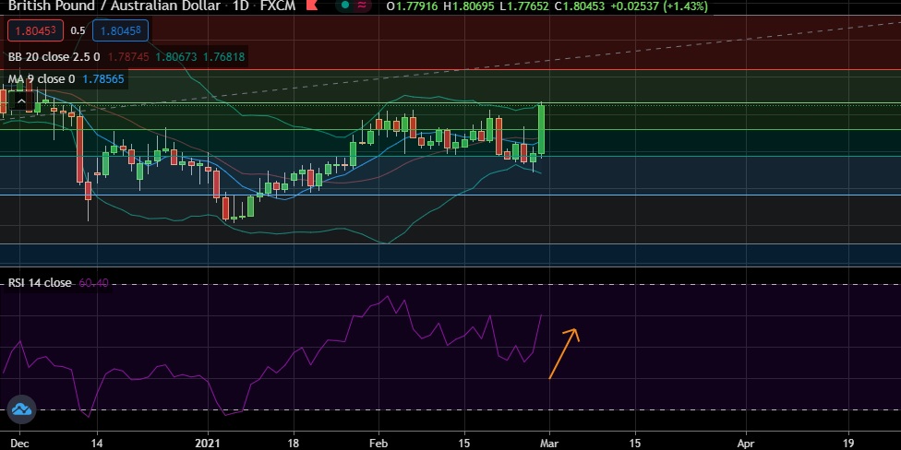
Task: Click the blue buy price 1.80458 button
Action: [x=121, y=30]
